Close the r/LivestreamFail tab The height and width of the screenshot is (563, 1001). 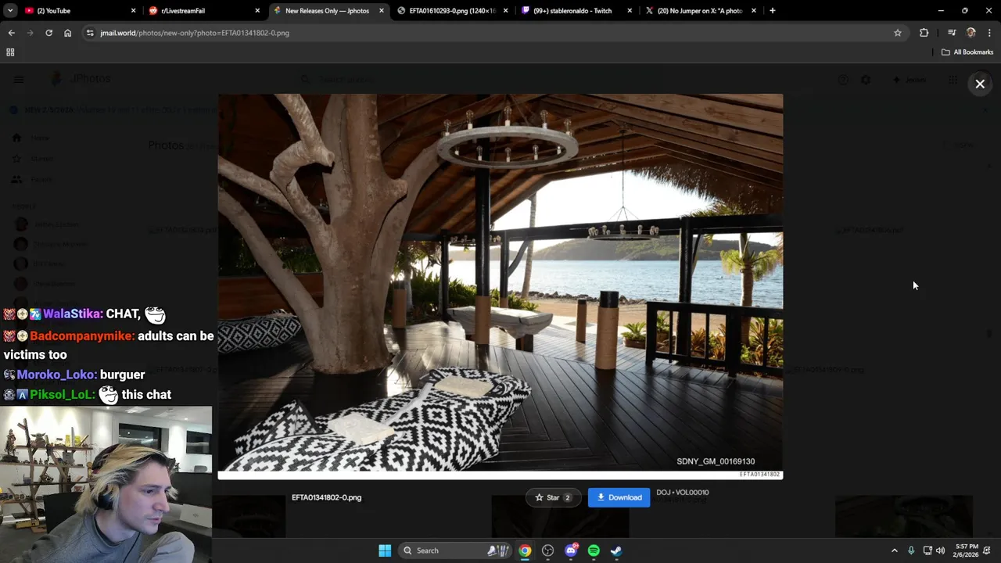pos(257,11)
